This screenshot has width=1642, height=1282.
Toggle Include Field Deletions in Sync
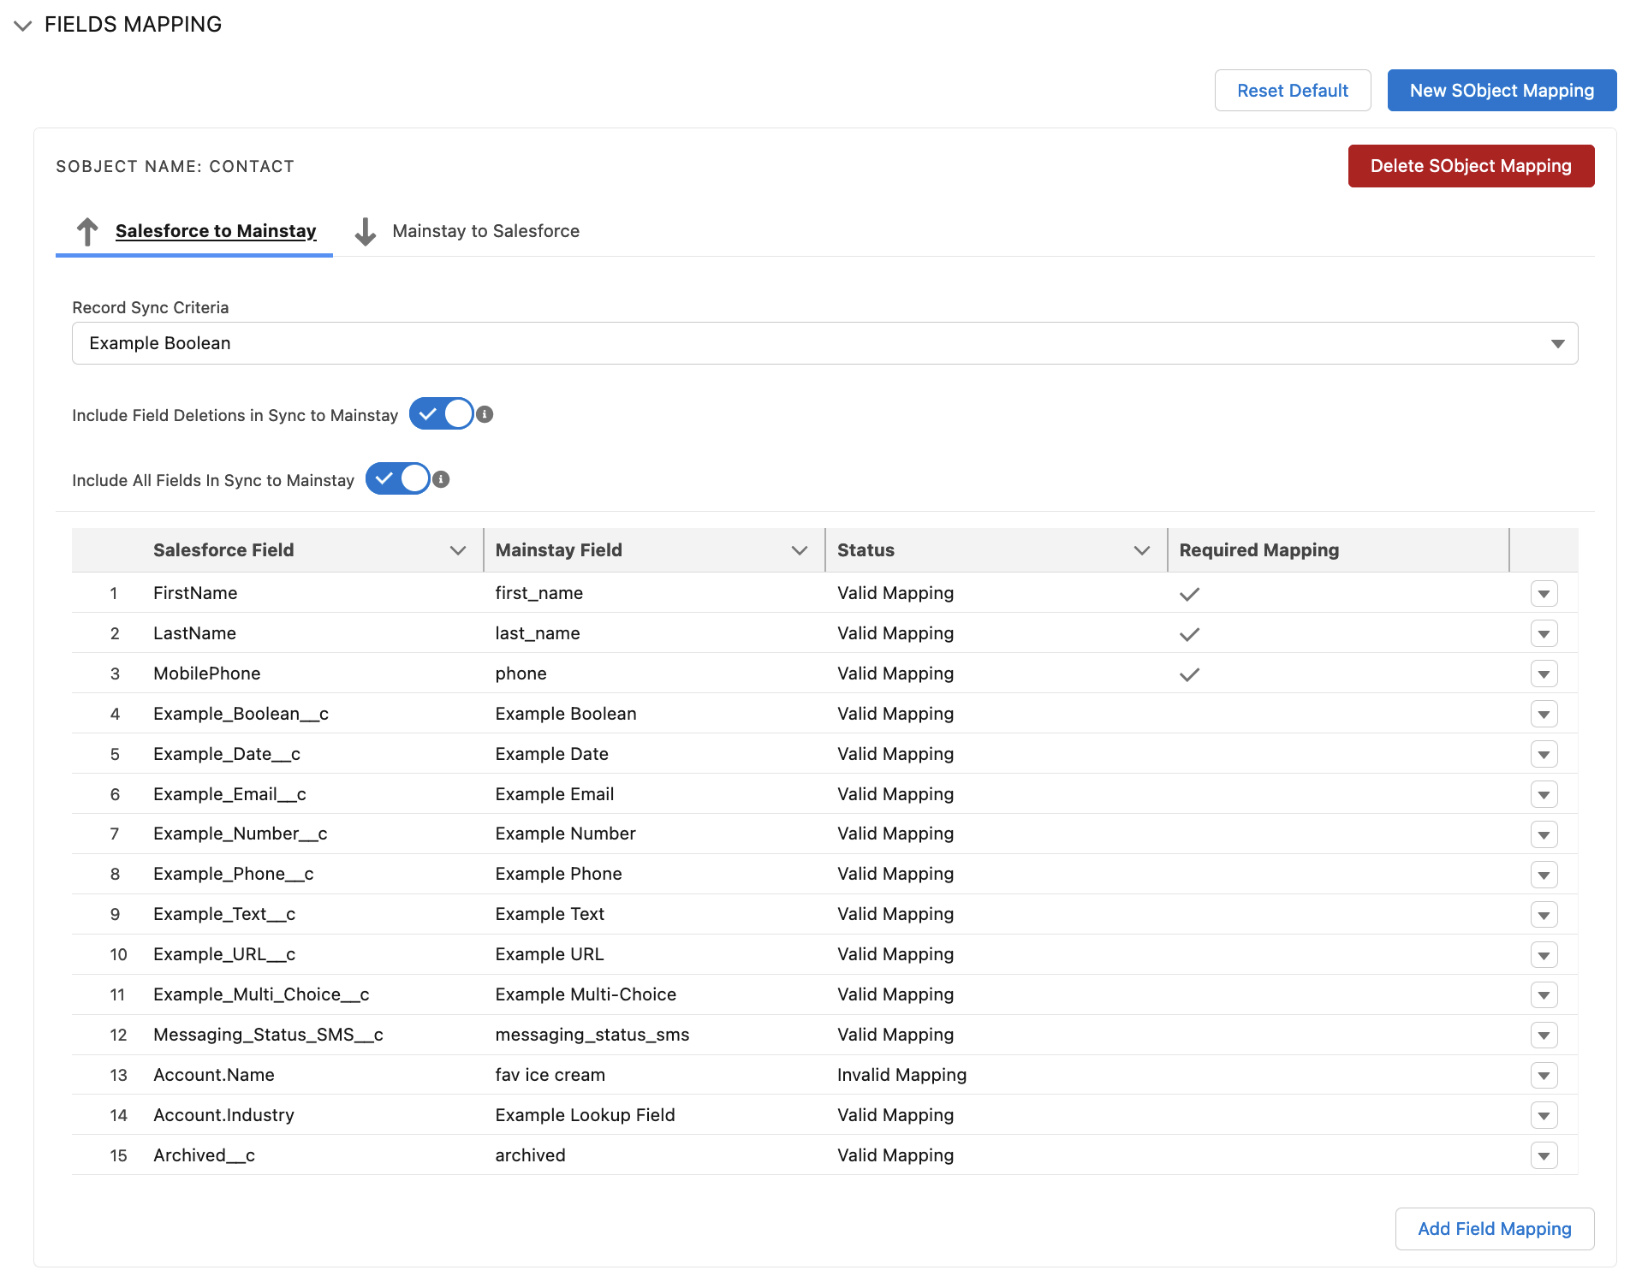[x=441, y=414]
